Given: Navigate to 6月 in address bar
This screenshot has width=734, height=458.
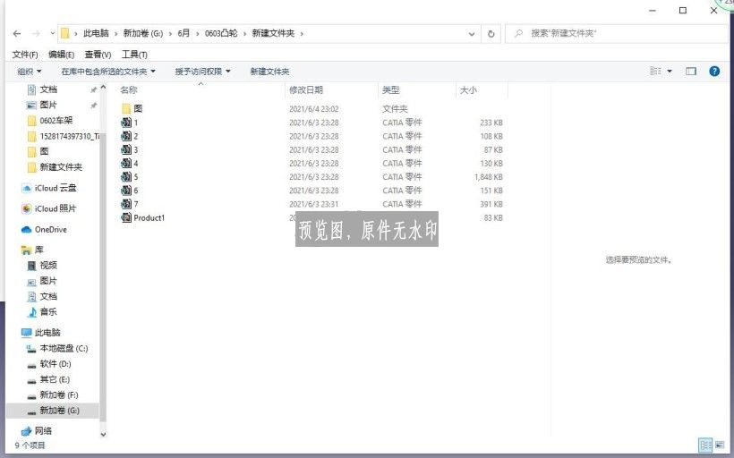Looking at the screenshot, I should (184, 34).
